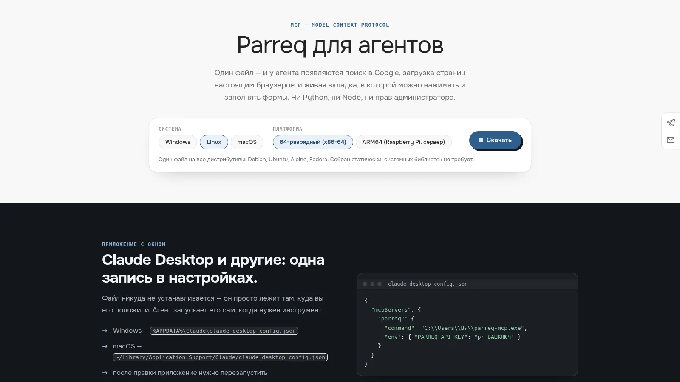The image size is (680, 382).
Task: Select the macOS system option
Action: click(247, 142)
